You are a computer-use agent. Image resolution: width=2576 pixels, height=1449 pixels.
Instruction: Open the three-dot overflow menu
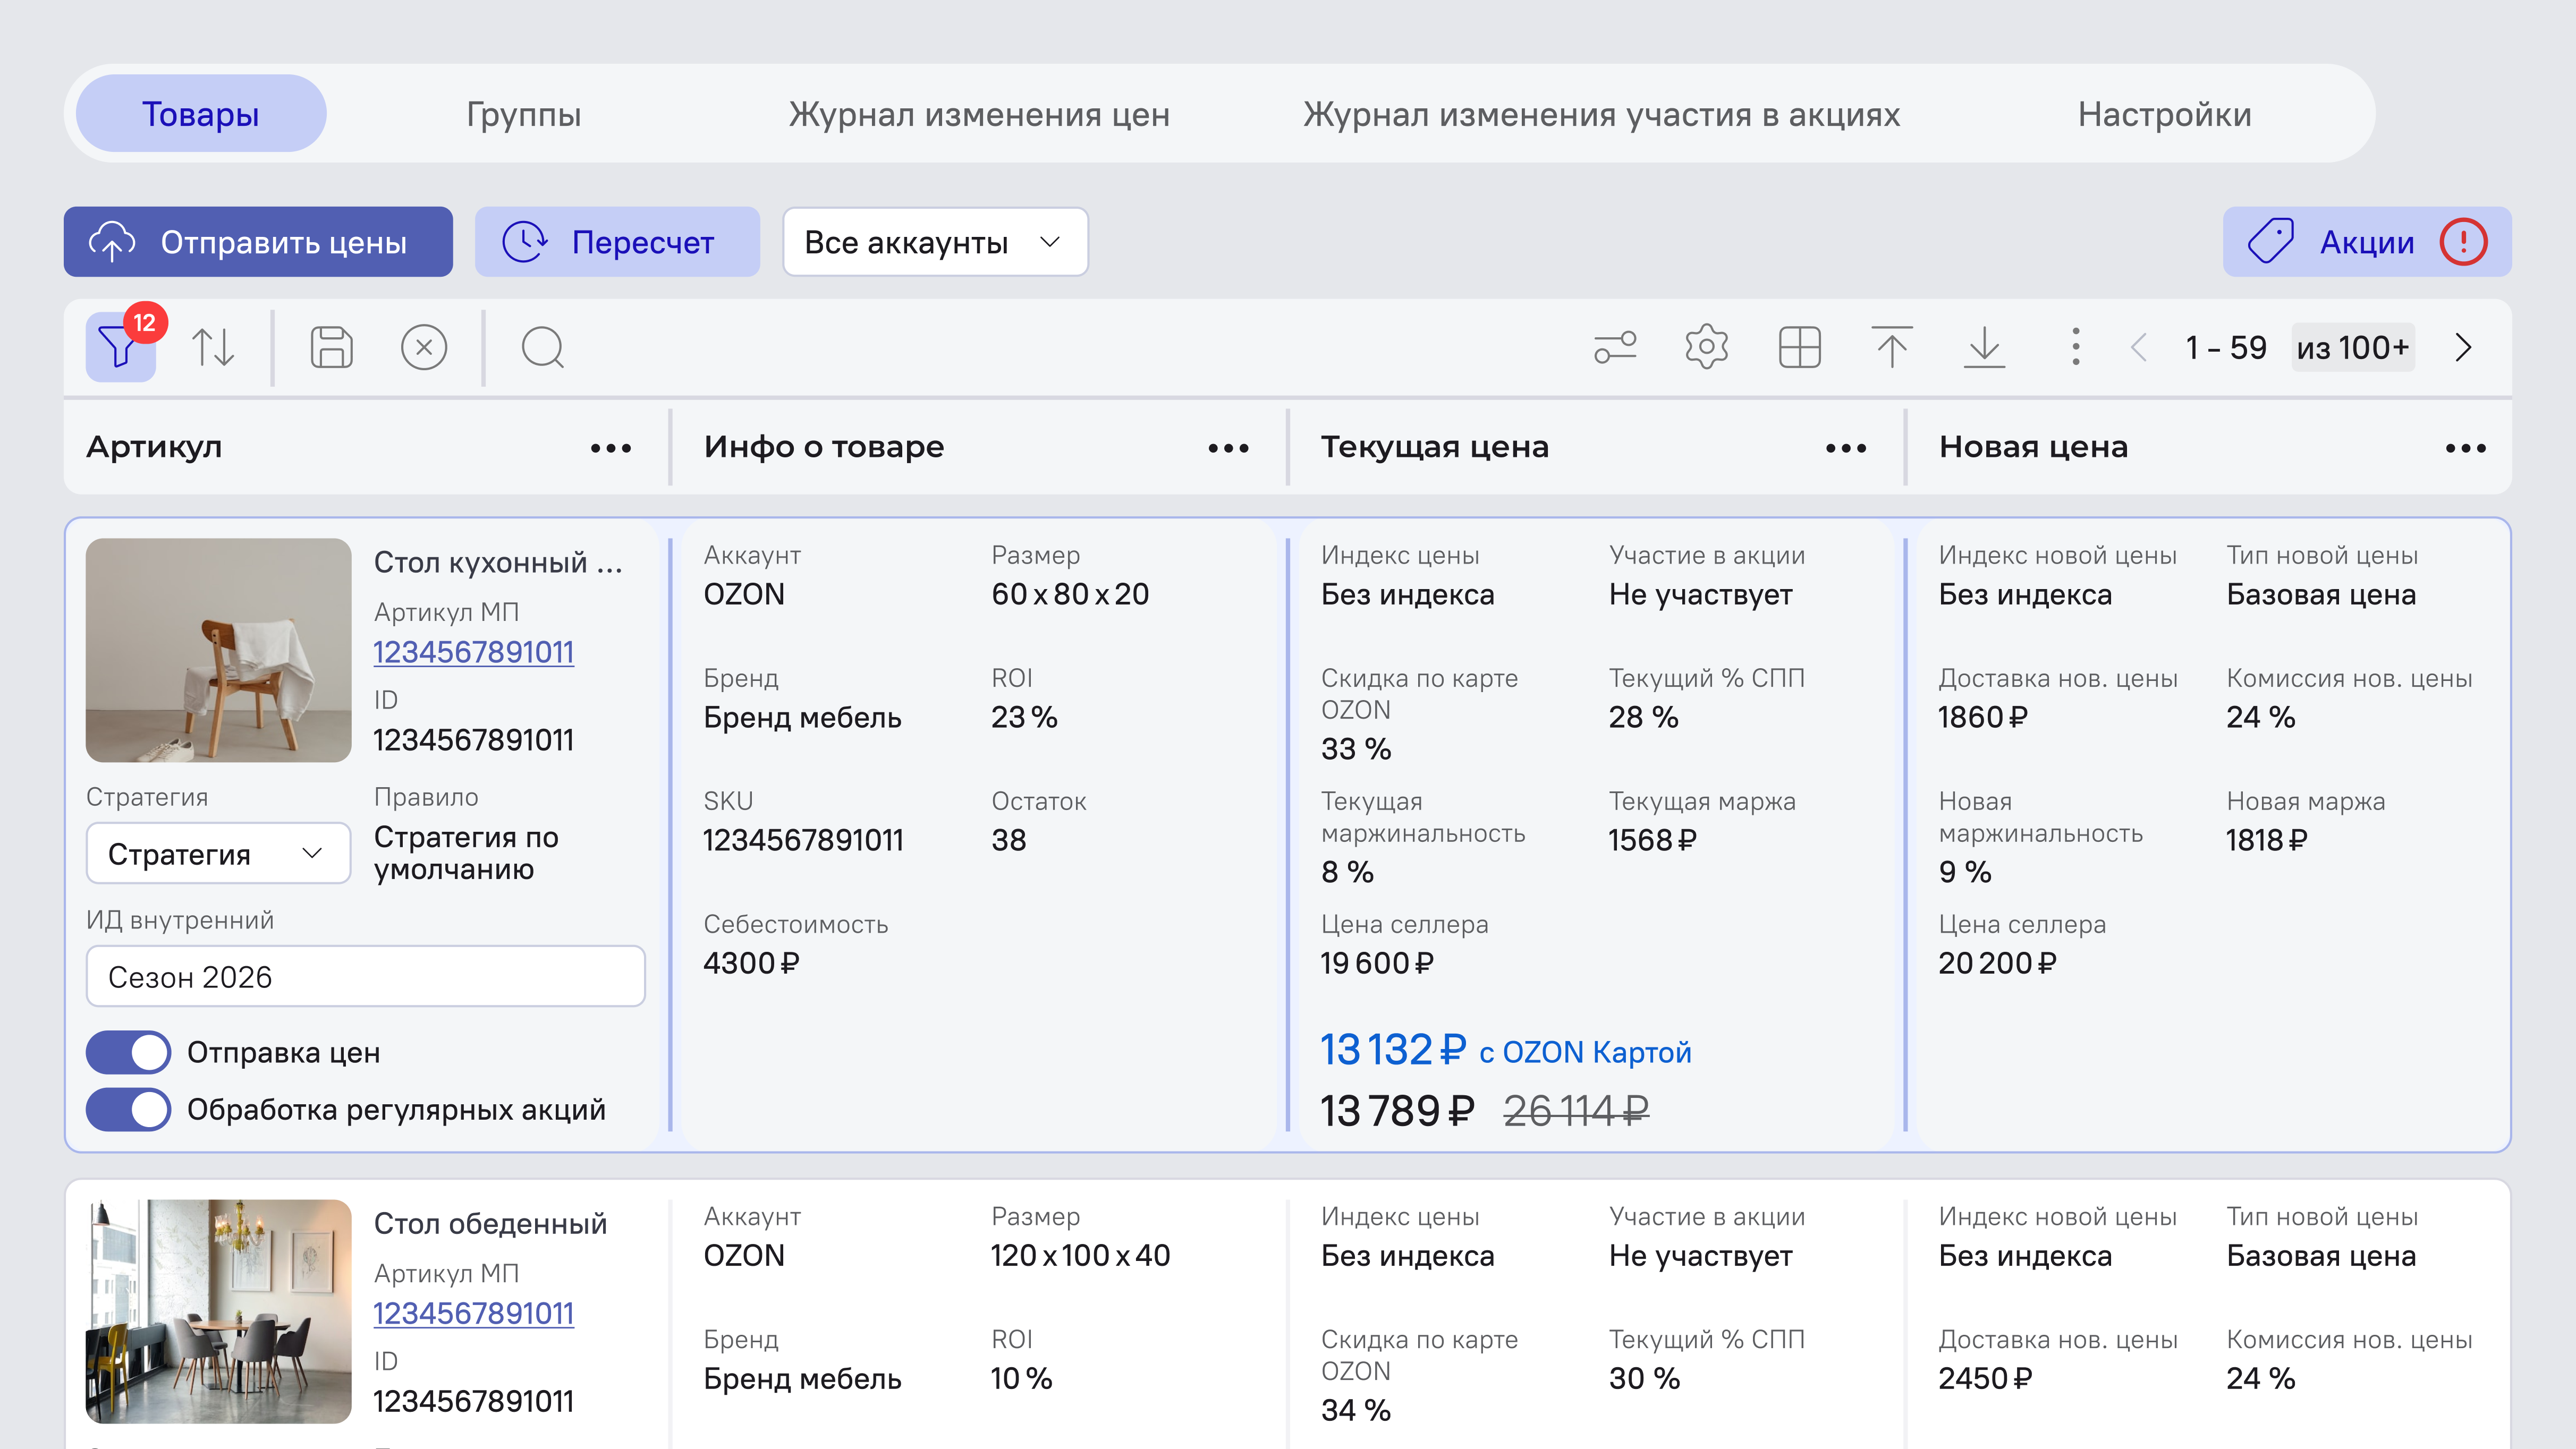point(2075,348)
